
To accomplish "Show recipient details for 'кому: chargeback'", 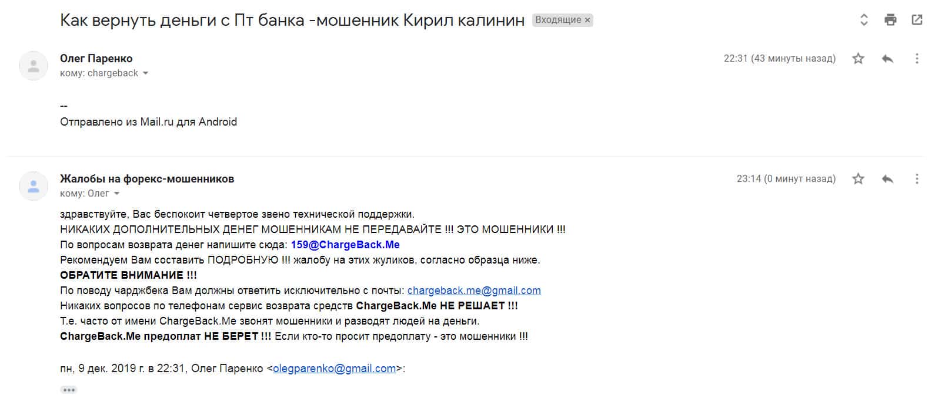I will click(145, 73).
